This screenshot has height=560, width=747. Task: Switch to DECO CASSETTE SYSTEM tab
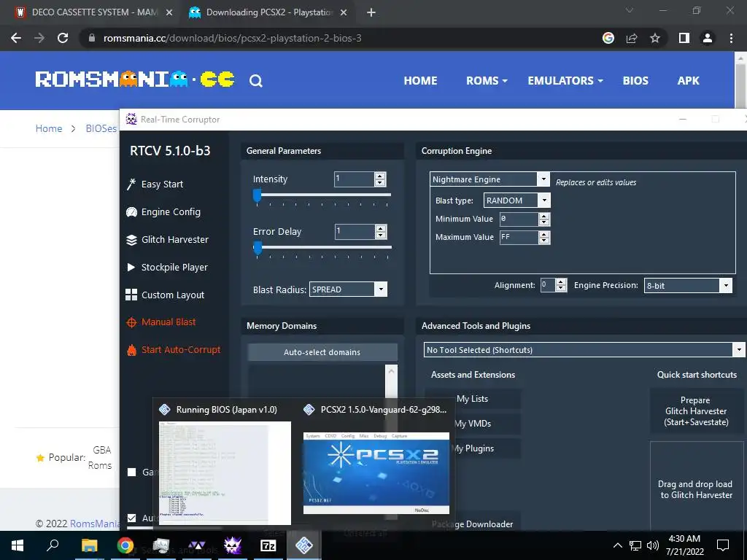coord(93,12)
